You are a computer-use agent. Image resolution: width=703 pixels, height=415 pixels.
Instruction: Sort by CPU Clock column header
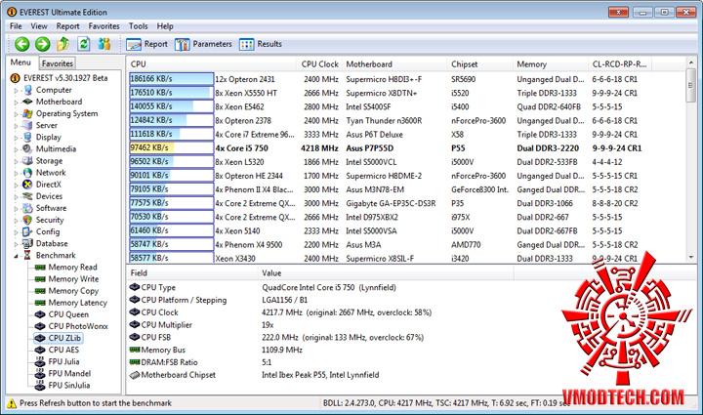click(319, 64)
